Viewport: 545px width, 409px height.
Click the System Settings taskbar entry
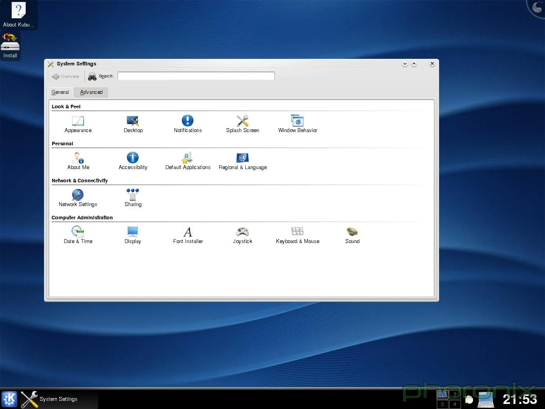pyautogui.click(x=58, y=399)
